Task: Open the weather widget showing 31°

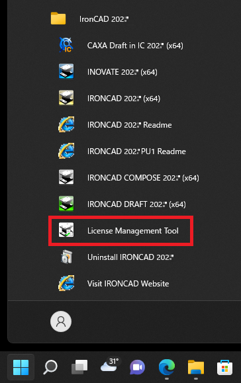Action: pyautogui.click(x=109, y=365)
